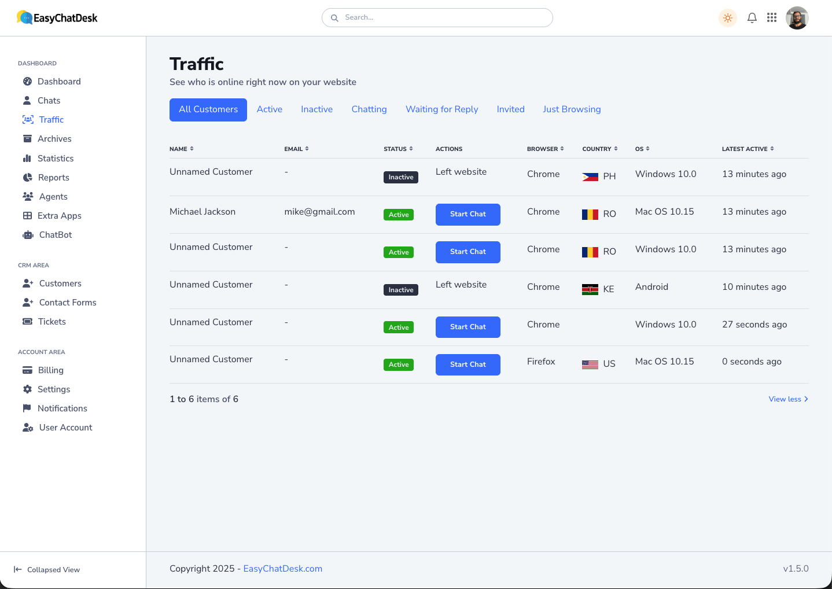832x589 pixels.
Task: Sort the table by Country column
Action: pyautogui.click(x=600, y=149)
